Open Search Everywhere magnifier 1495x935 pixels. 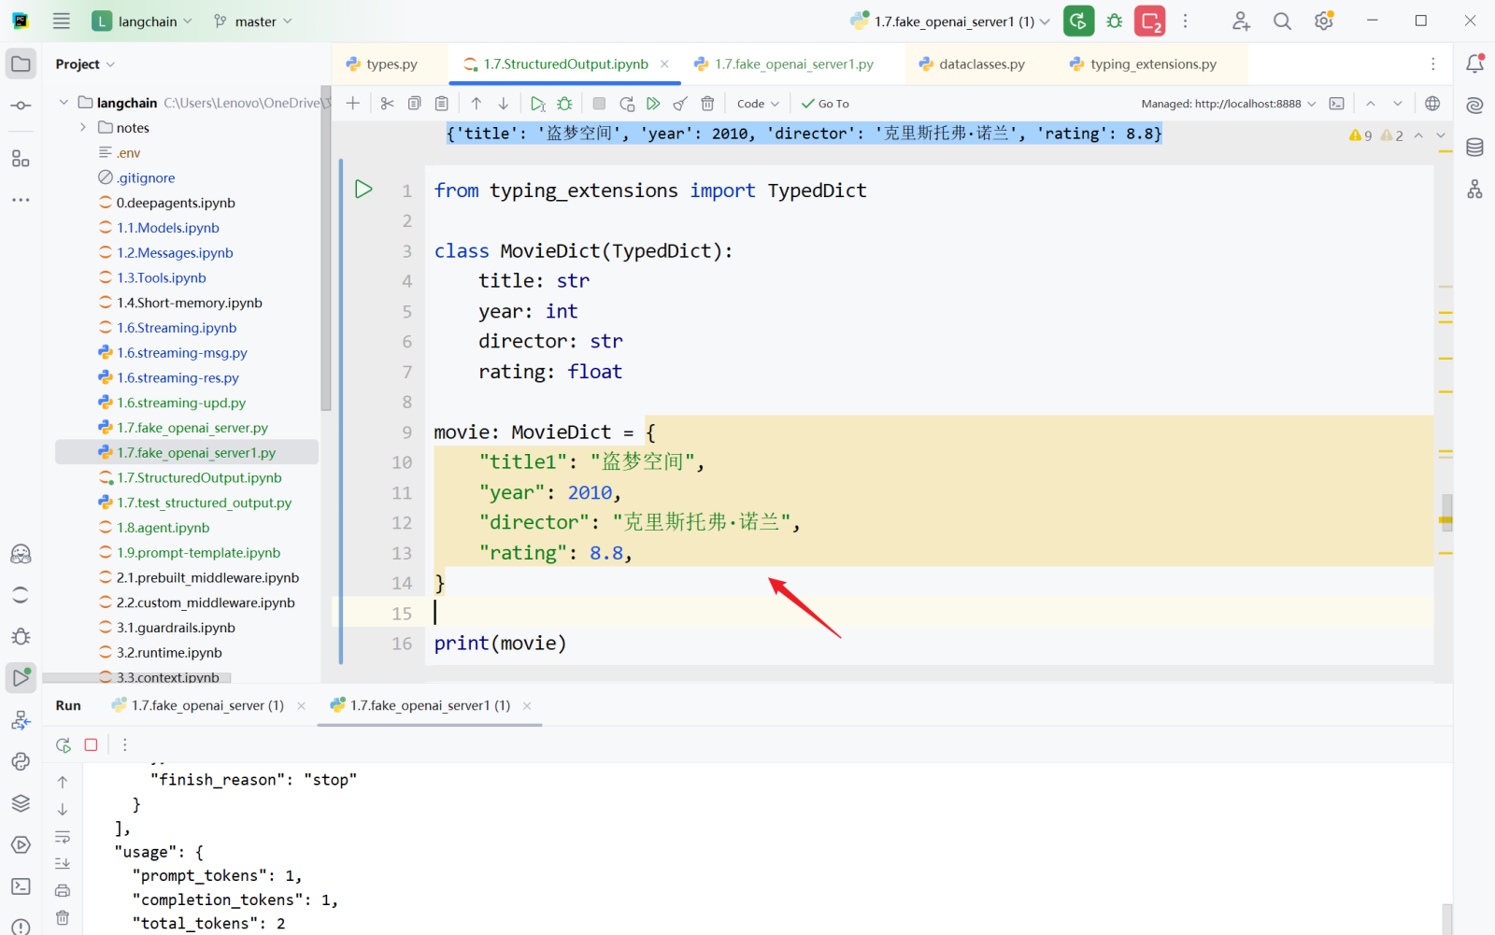[x=1282, y=21]
